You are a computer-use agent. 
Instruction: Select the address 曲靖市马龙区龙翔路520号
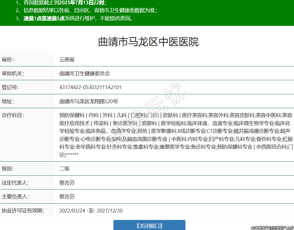click(89, 101)
